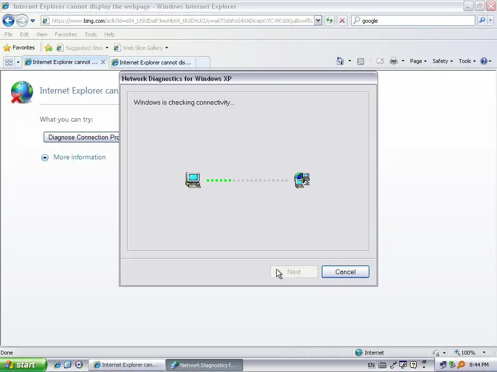Click the Forward navigation arrow
The height and width of the screenshot is (372, 497).
click(x=22, y=21)
